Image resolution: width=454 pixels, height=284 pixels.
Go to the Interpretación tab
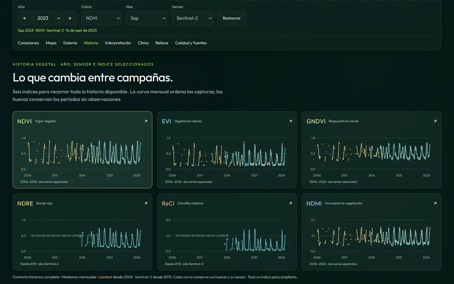(x=118, y=43)
